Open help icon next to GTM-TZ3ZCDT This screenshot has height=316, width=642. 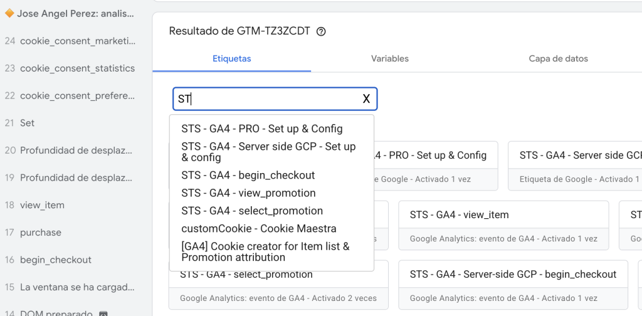322,31
